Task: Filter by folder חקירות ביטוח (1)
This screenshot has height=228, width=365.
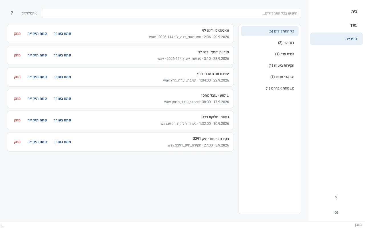Action: point(270,65)
